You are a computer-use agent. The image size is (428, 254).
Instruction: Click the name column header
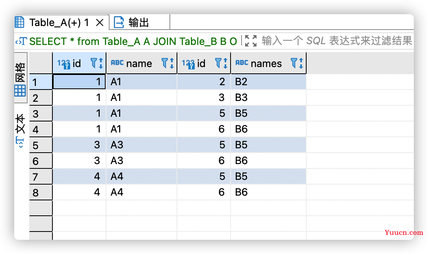coord(141,63)
